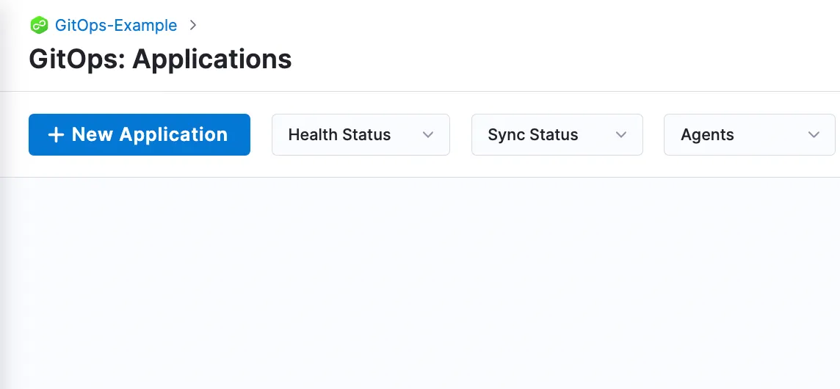Click the word "Applications" in the heading

pos(212,60)
